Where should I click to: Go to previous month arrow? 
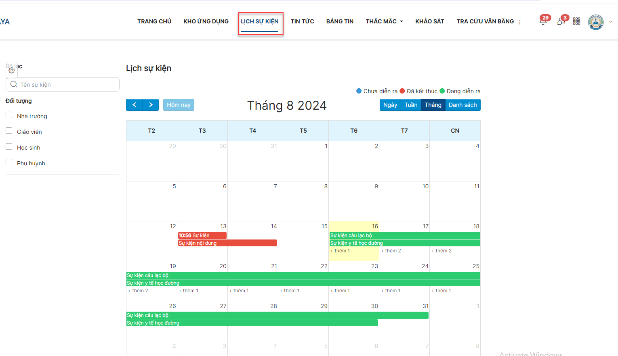tap(134, 105)
